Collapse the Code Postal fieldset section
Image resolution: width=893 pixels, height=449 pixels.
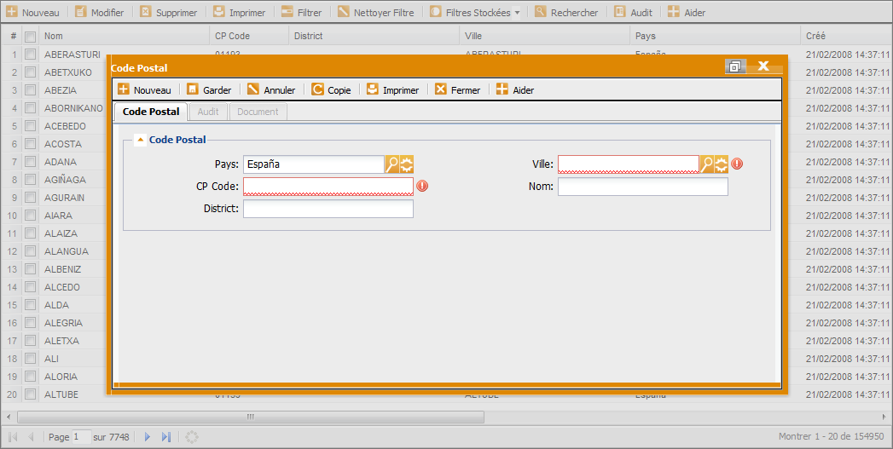[140, 141]
